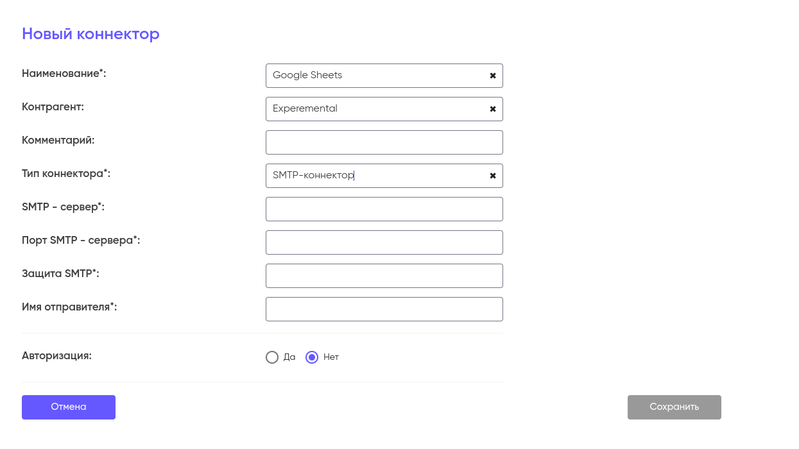Focus the Порт SMTP - сервера field
The width and height of the screenshot is (799, 449).
tap(384, 242)
